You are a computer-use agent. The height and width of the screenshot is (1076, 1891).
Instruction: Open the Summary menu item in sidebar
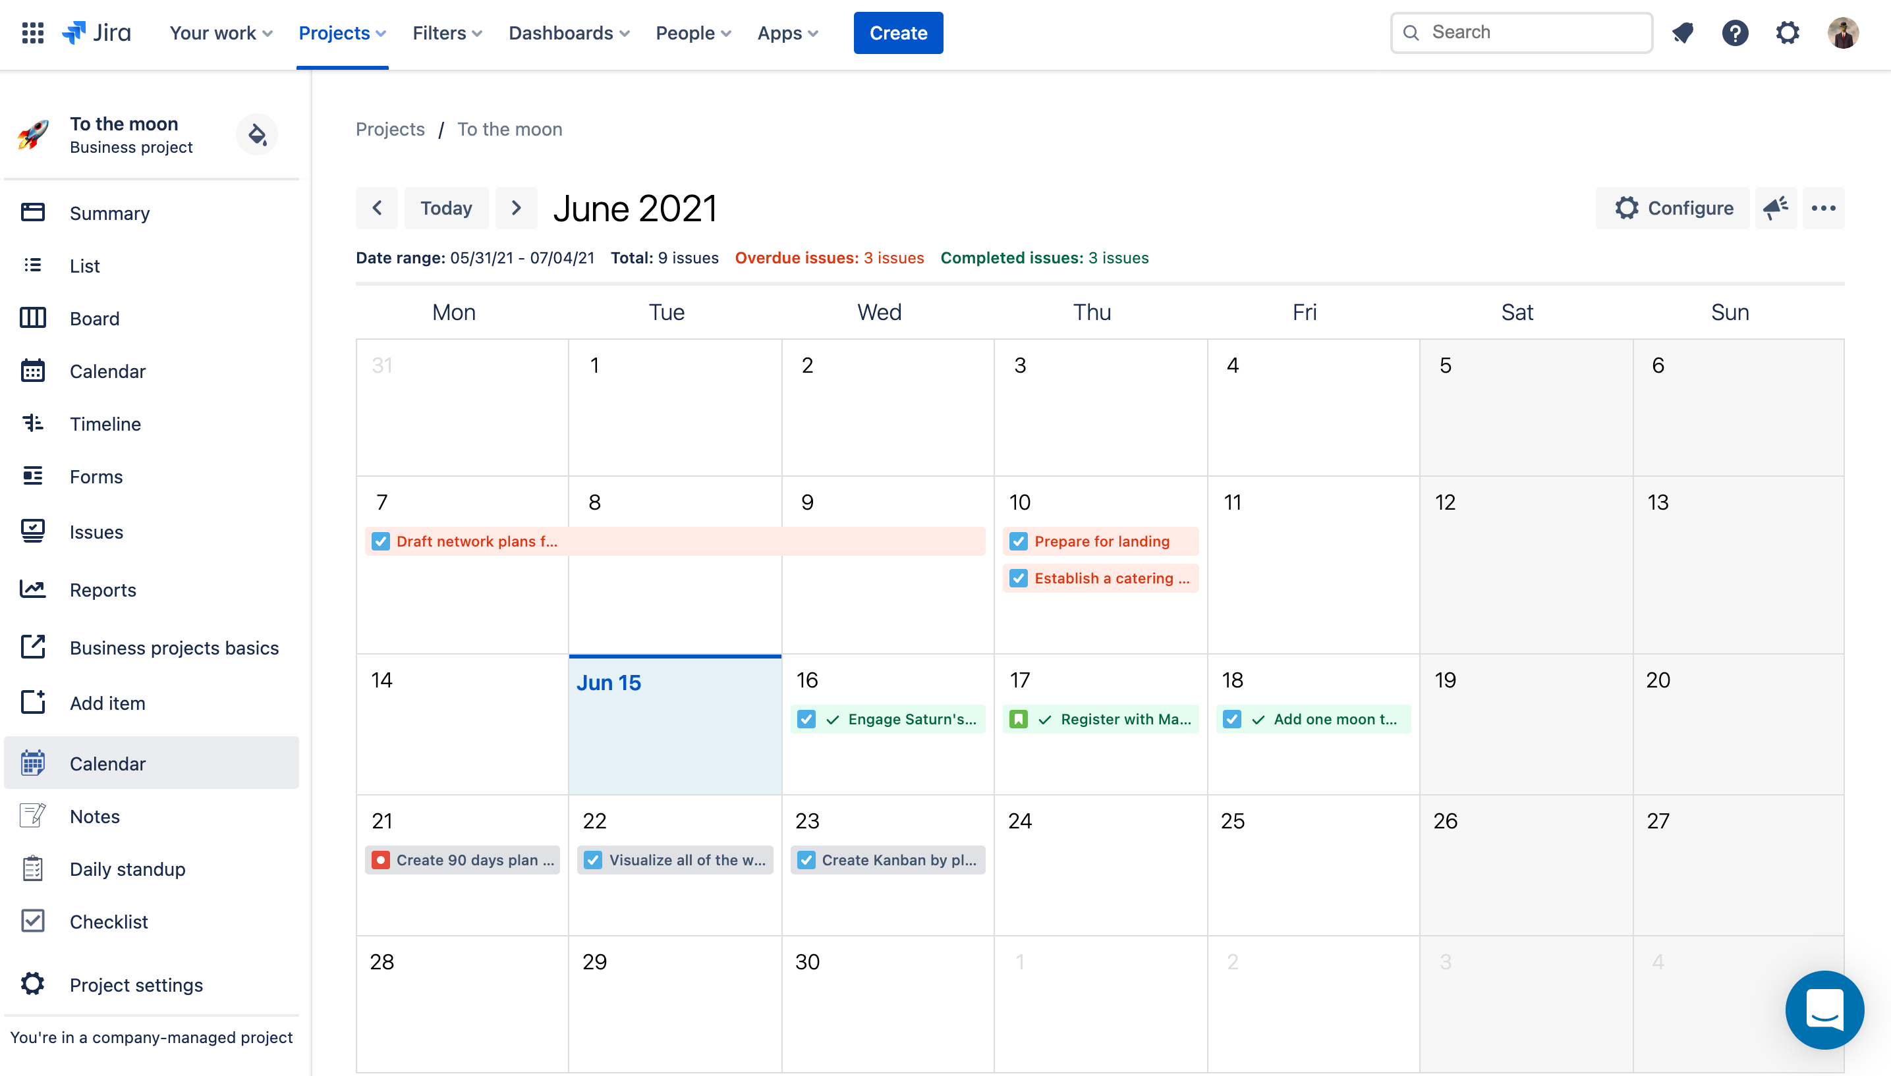tap(111, 211)
